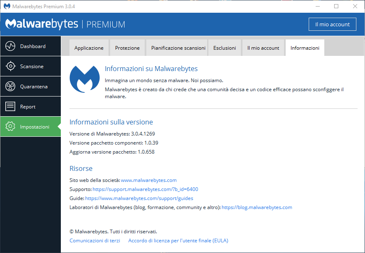The image size is (365, 253).
Task: Click the Quarantena radiation icon
Action: click(x=10, y=87)
